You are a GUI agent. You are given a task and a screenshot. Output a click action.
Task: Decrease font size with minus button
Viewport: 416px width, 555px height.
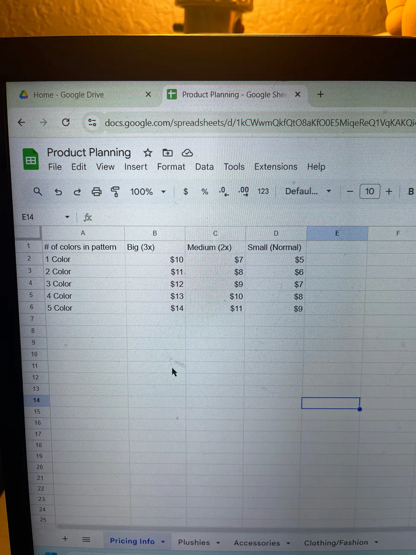pos(350,191)
